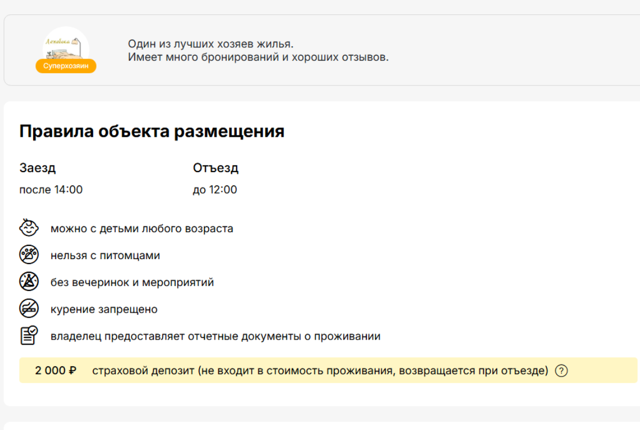Click the 'после 14:00' check-in time
The width and height of the screenshot is (640, 430).
pyautogui.click(x=51, y=190)
